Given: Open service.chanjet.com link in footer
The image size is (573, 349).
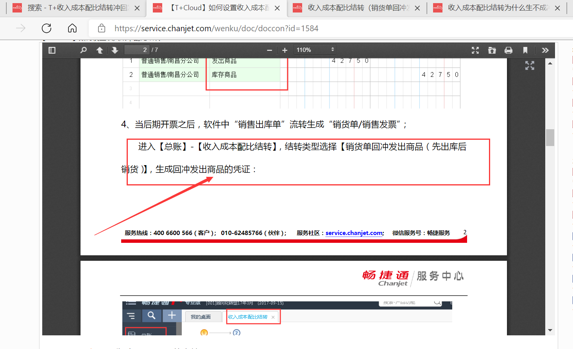Looking at the screenshot, I should [x=354, y=233].
